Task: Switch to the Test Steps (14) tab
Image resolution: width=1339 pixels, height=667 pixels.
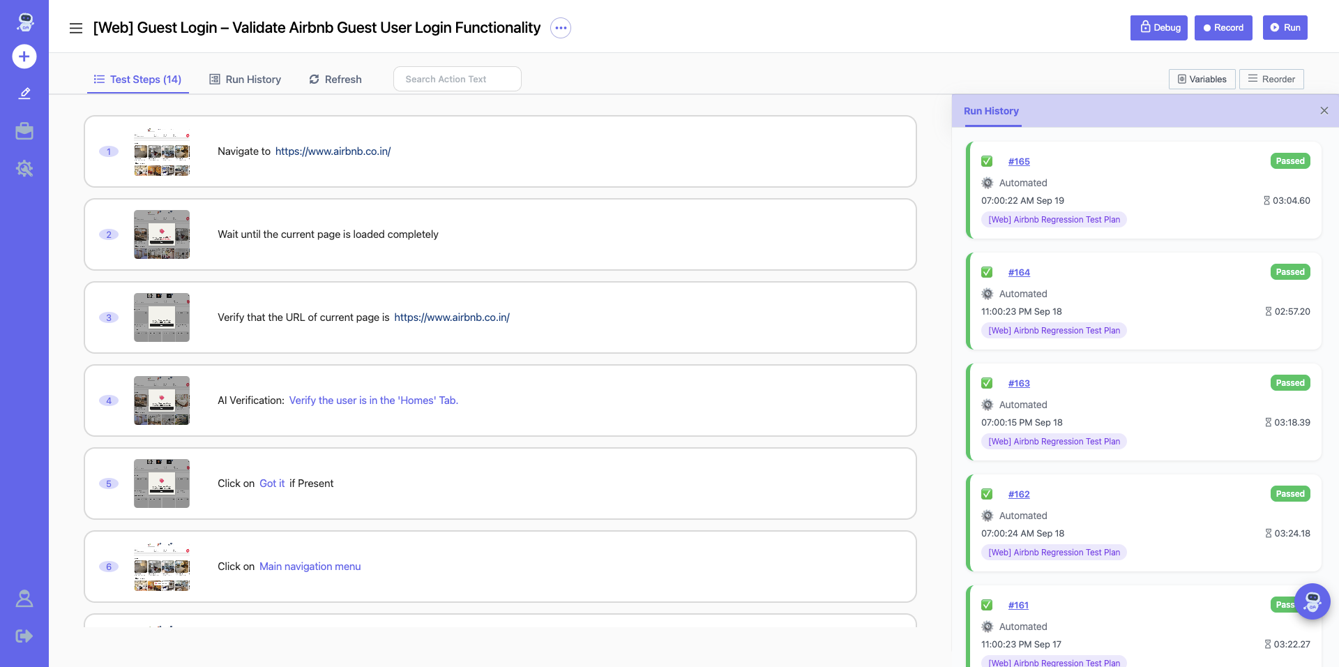Action: tap(138, 80)
